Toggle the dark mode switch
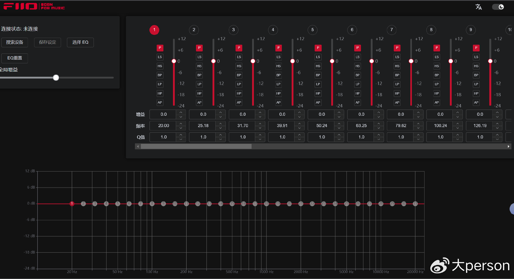Image resolution: width=514 pixels, height=279 pixels. (498, 7)
